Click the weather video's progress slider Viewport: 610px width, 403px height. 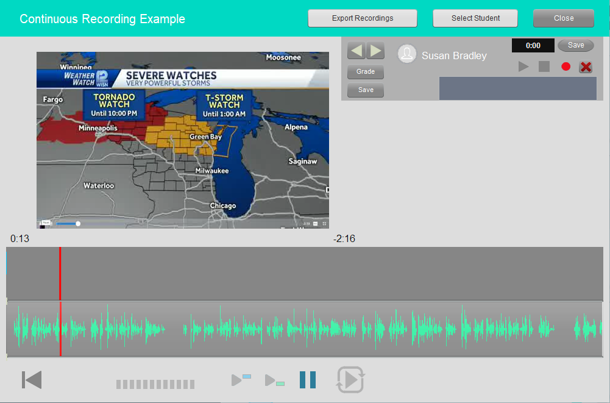point(68,224)
